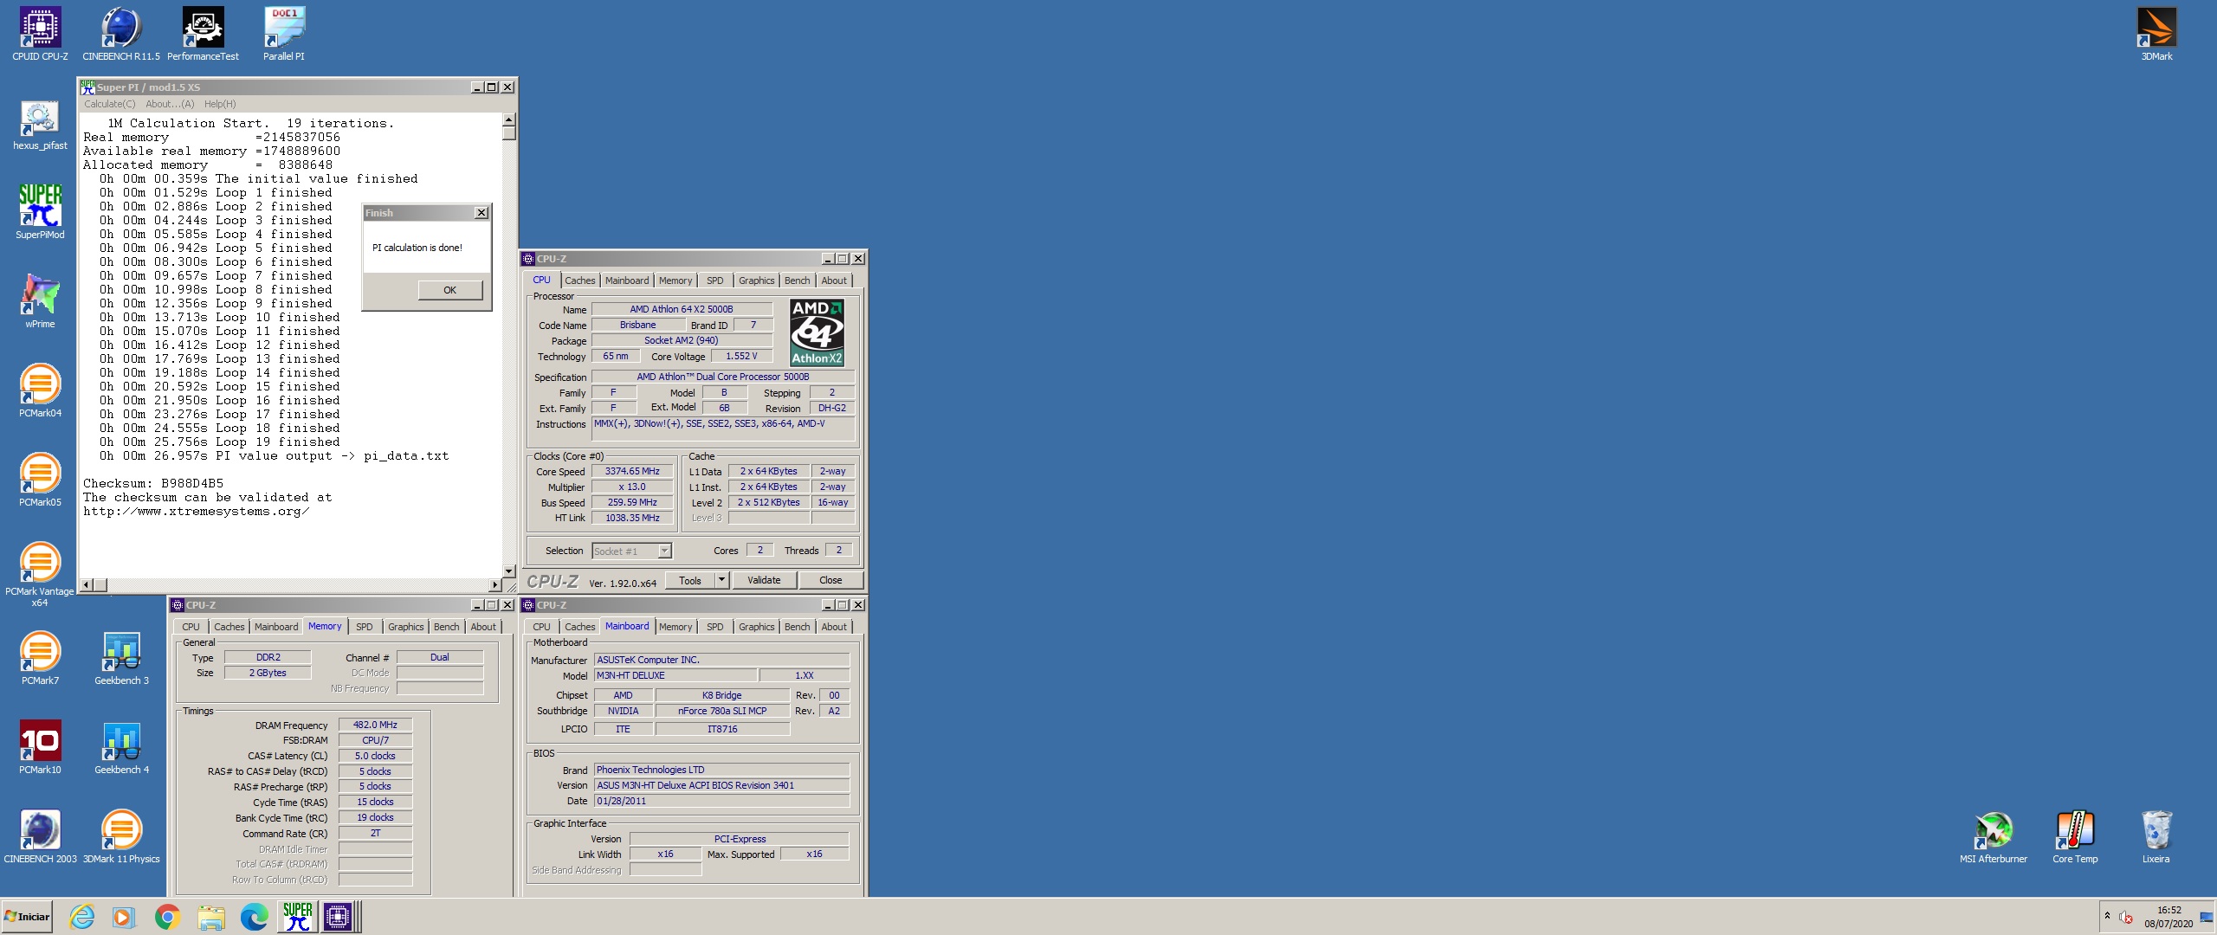Show hidden system tray icons
This screenshot has height=935, width=2217.
tap(2107, 916)
